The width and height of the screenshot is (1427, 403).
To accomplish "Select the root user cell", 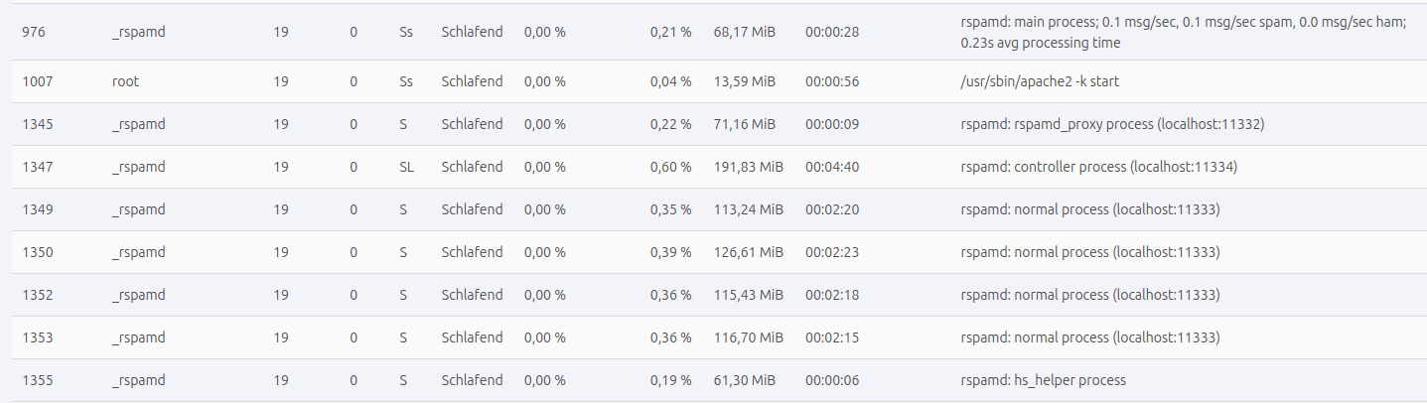I will click(126, 81).
